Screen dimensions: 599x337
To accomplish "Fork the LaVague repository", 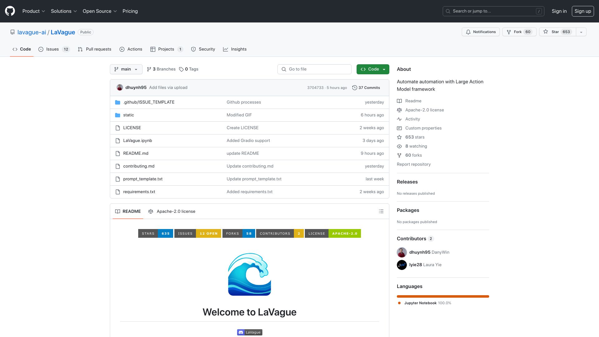I will (x=519, y=32).
